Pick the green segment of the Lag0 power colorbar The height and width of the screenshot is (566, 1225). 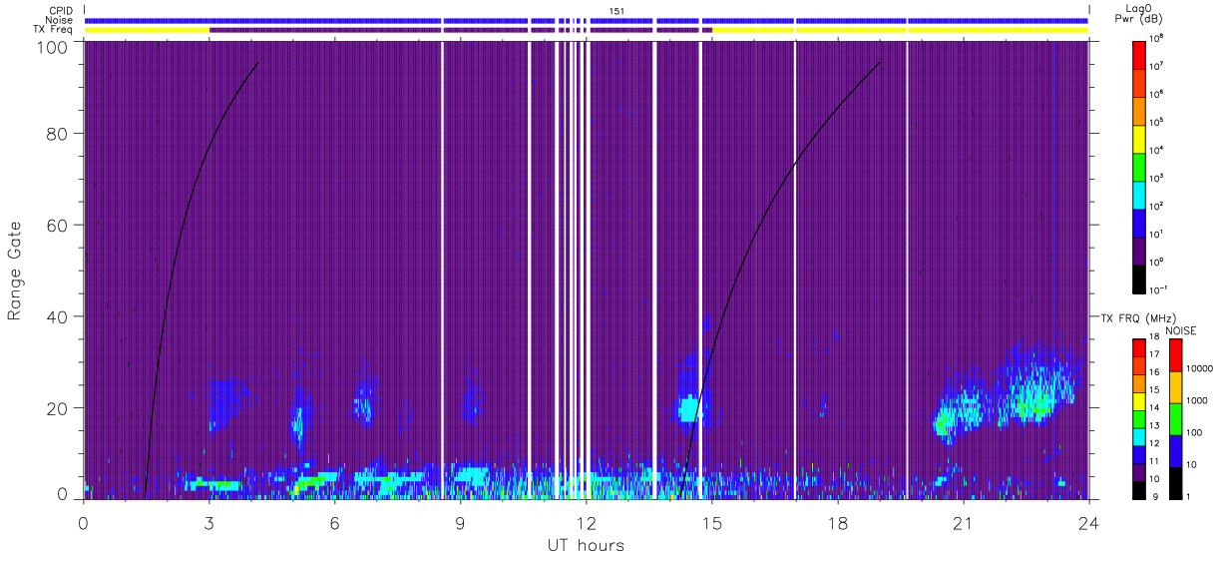(1141, 165)
